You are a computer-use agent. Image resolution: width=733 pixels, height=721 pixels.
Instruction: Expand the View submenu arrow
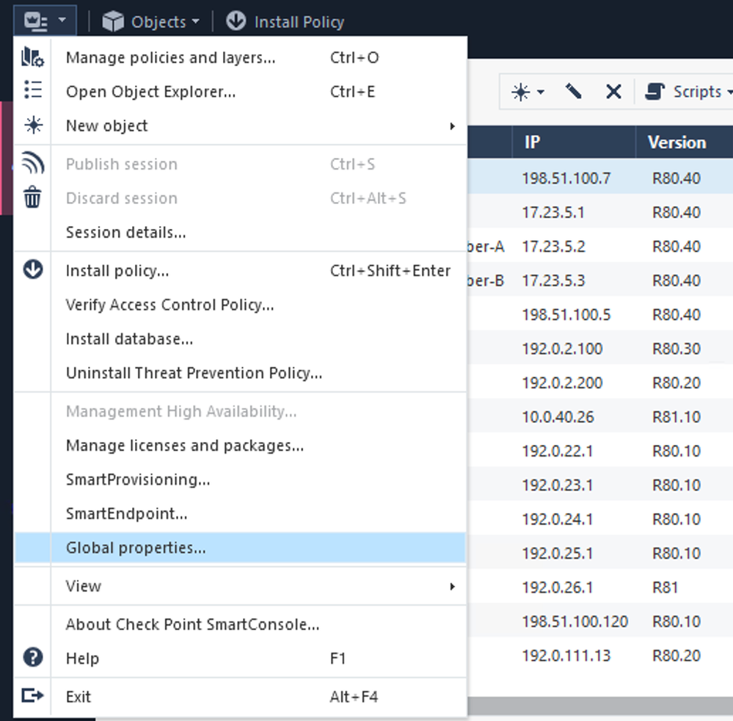coord(452,586)
